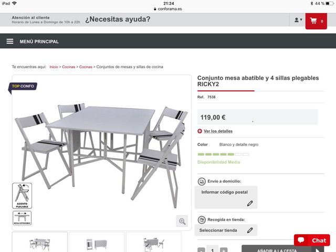Open the Chat support button

(312, 240)
